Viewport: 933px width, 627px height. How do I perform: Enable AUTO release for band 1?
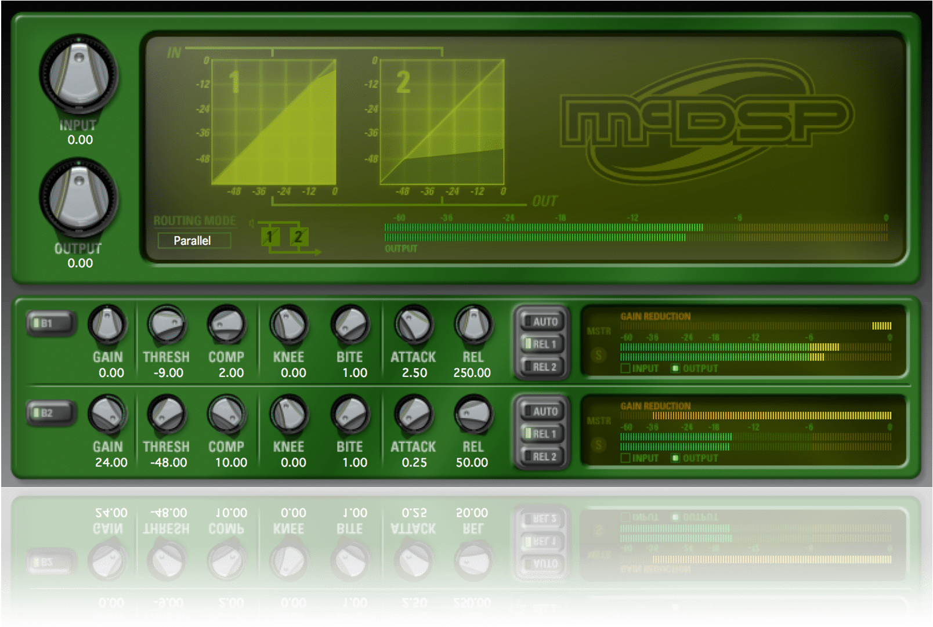point(541,321)
